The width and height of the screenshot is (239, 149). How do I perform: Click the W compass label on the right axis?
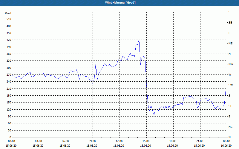[230, 75]
